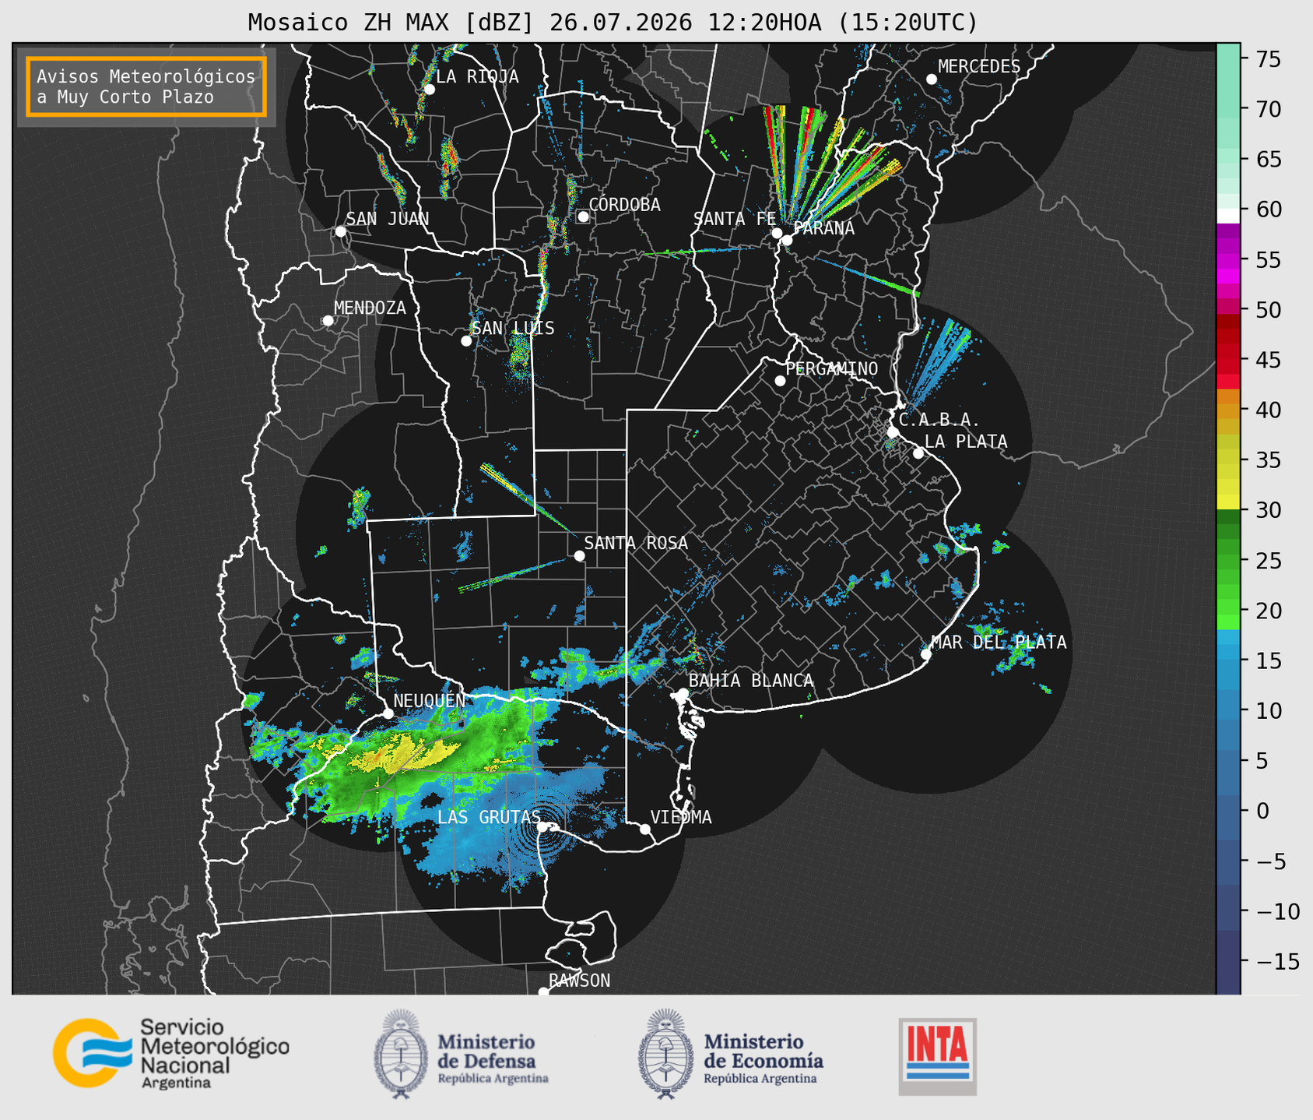Click the Viedma city label
This screenshot has width=1313, height=1120.
[681, 817]
